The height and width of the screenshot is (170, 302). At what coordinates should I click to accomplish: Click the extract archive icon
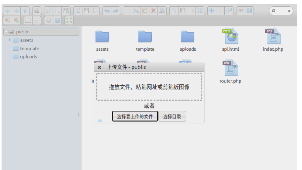pos(8,20)
